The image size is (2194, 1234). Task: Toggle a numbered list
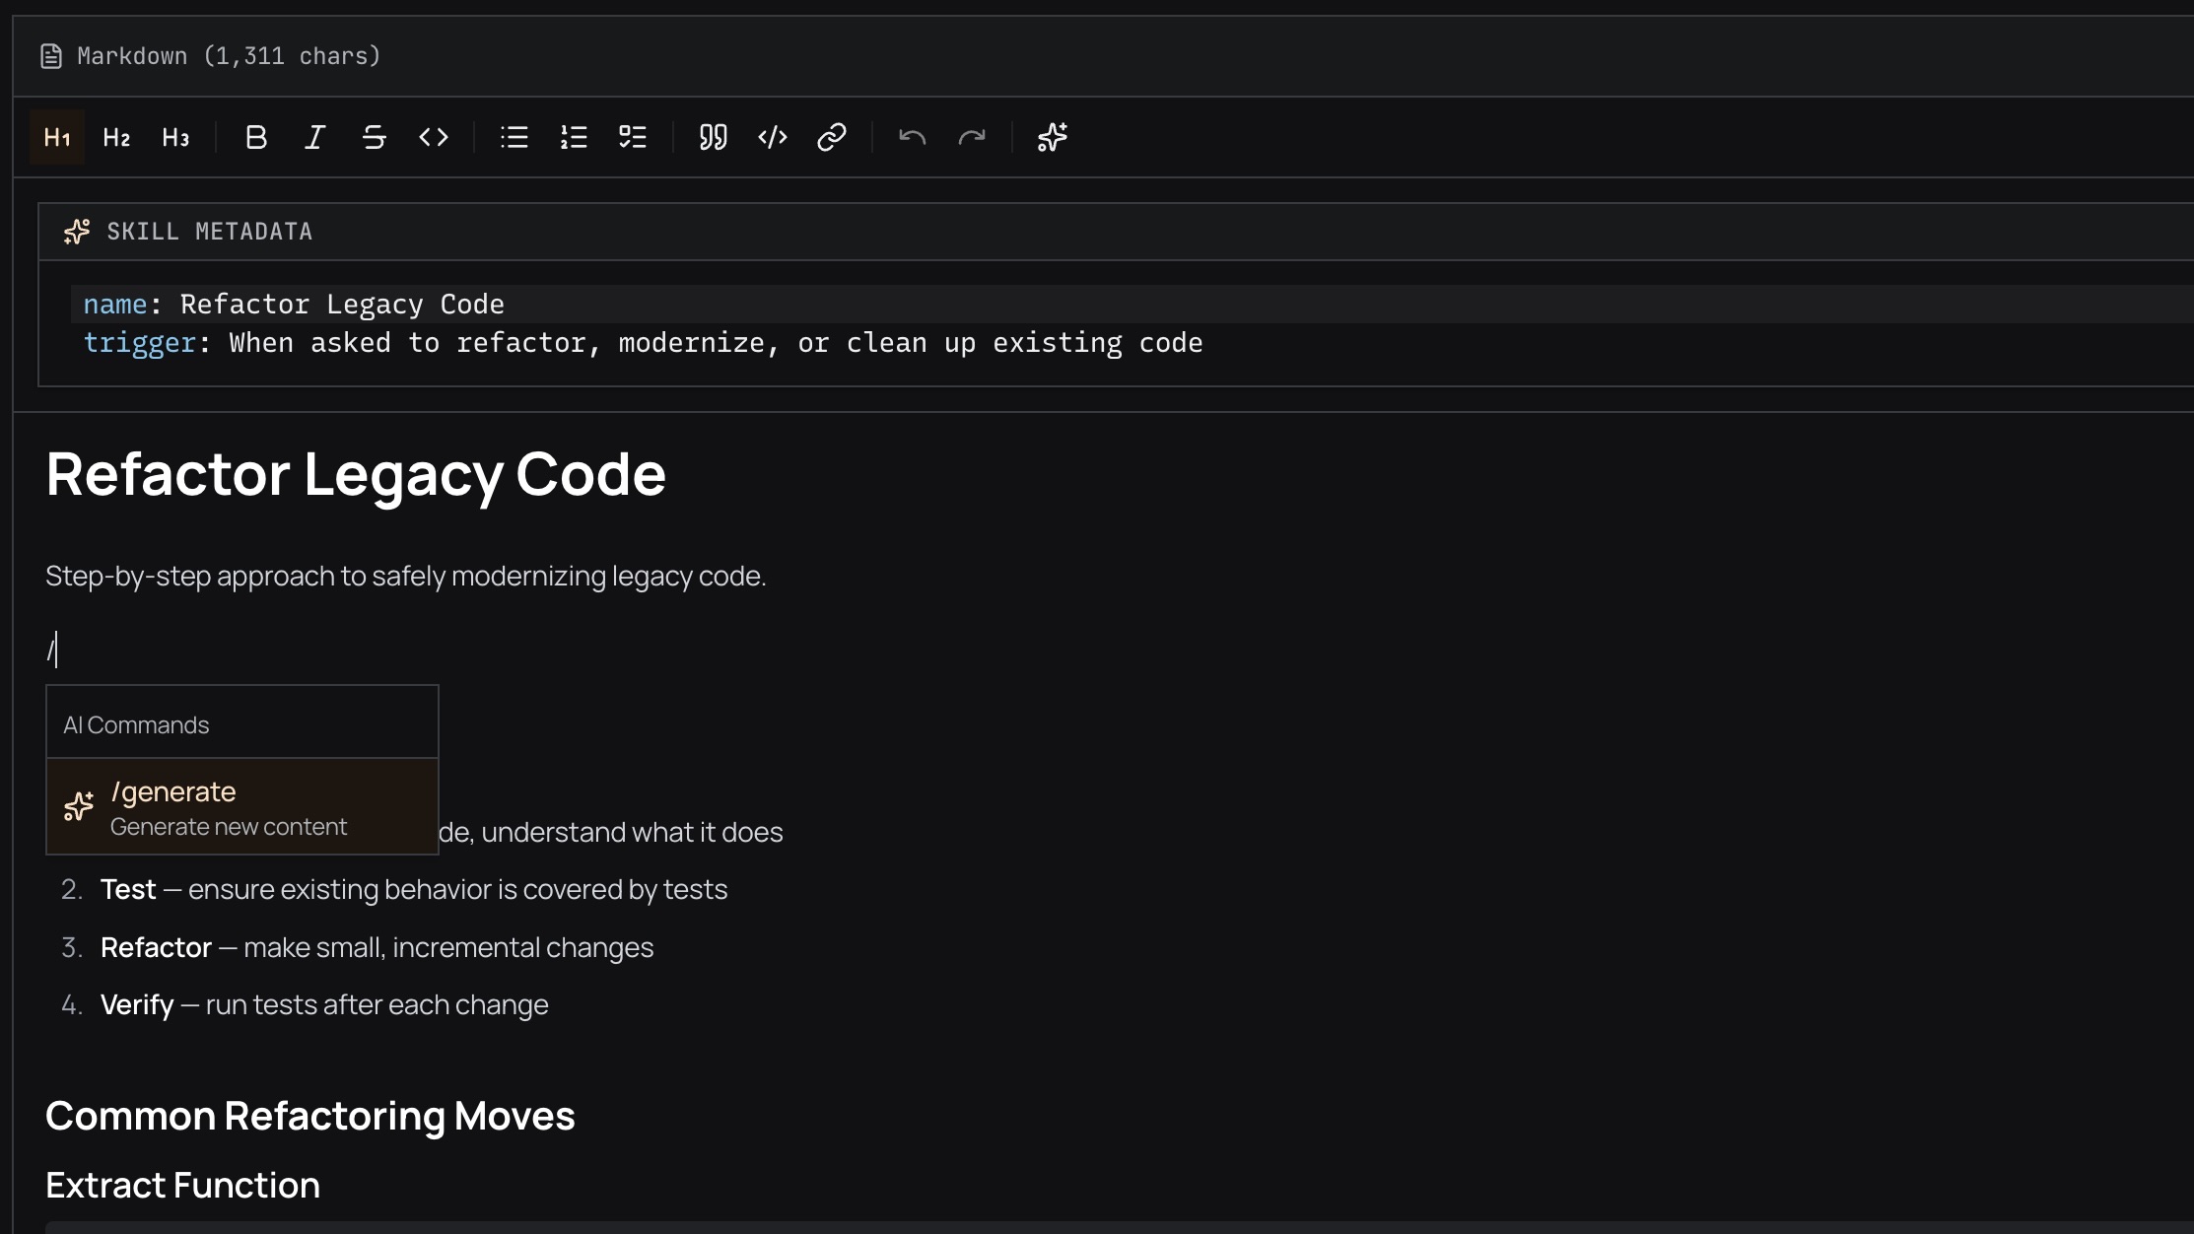pos(573,137)
